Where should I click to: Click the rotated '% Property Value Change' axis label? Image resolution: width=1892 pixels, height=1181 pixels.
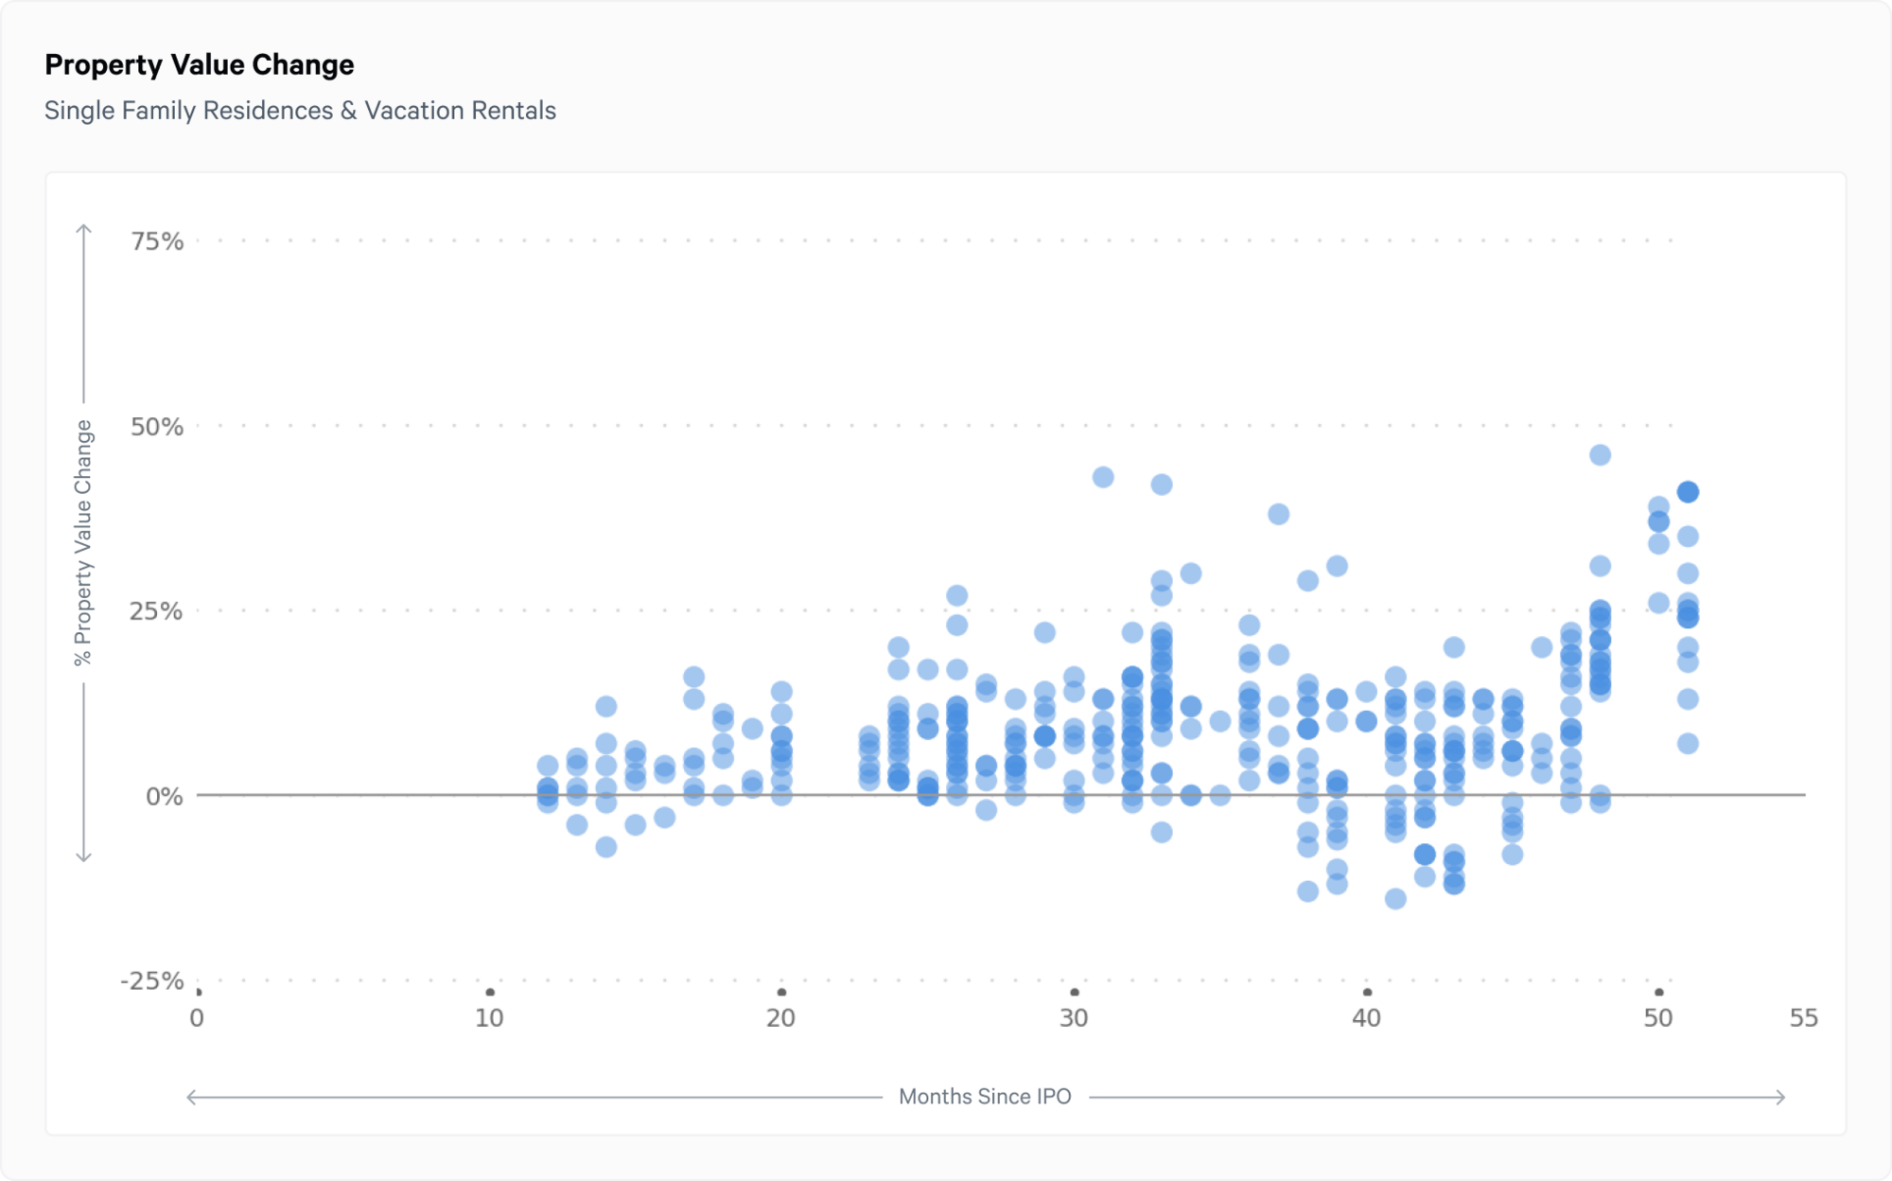84,543
